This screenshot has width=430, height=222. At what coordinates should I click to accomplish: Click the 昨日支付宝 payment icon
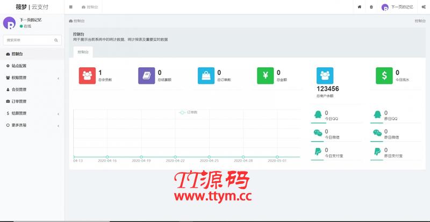[x=377, y=152]
